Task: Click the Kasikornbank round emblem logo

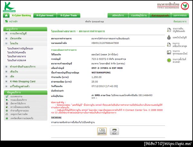Action: (x=185, y=6)
